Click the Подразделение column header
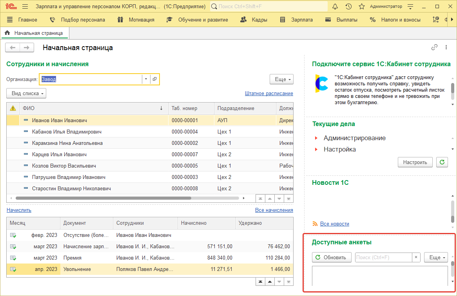The width and height of the screenshot is (457, 296). (x=245, y=108)
